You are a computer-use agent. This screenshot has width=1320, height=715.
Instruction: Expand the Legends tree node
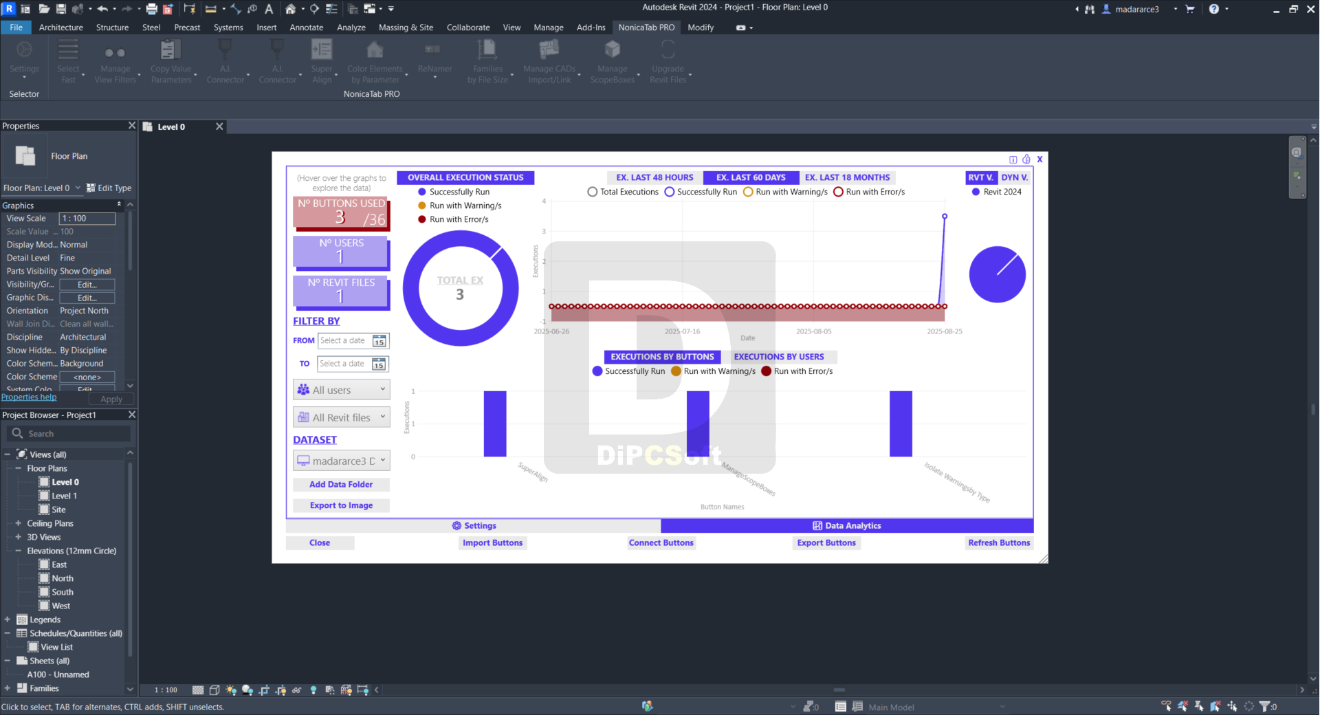point(8,619)
